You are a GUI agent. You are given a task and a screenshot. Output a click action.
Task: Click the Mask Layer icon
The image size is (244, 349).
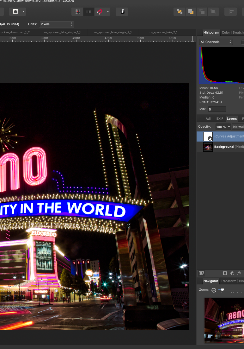coord(225,273)
